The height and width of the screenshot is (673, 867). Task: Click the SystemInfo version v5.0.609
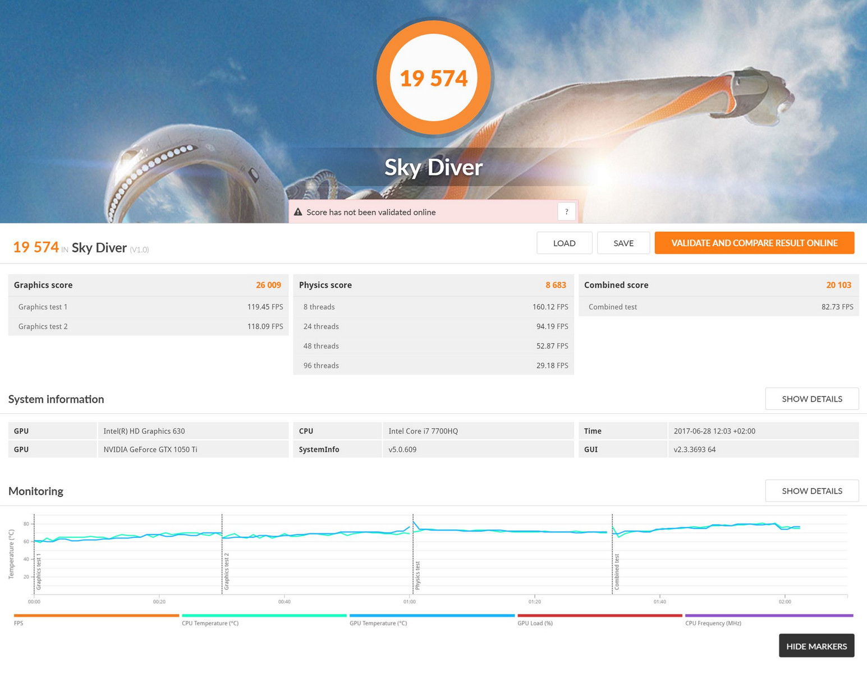pos(478,449)
